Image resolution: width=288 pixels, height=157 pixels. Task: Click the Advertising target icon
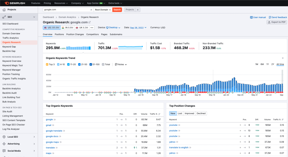coord(4,144)
